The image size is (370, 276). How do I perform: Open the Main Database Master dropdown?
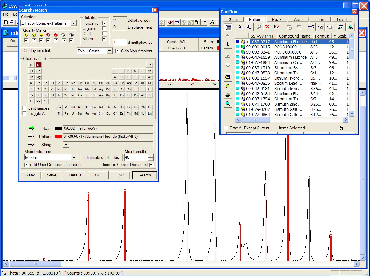[74, 157]
